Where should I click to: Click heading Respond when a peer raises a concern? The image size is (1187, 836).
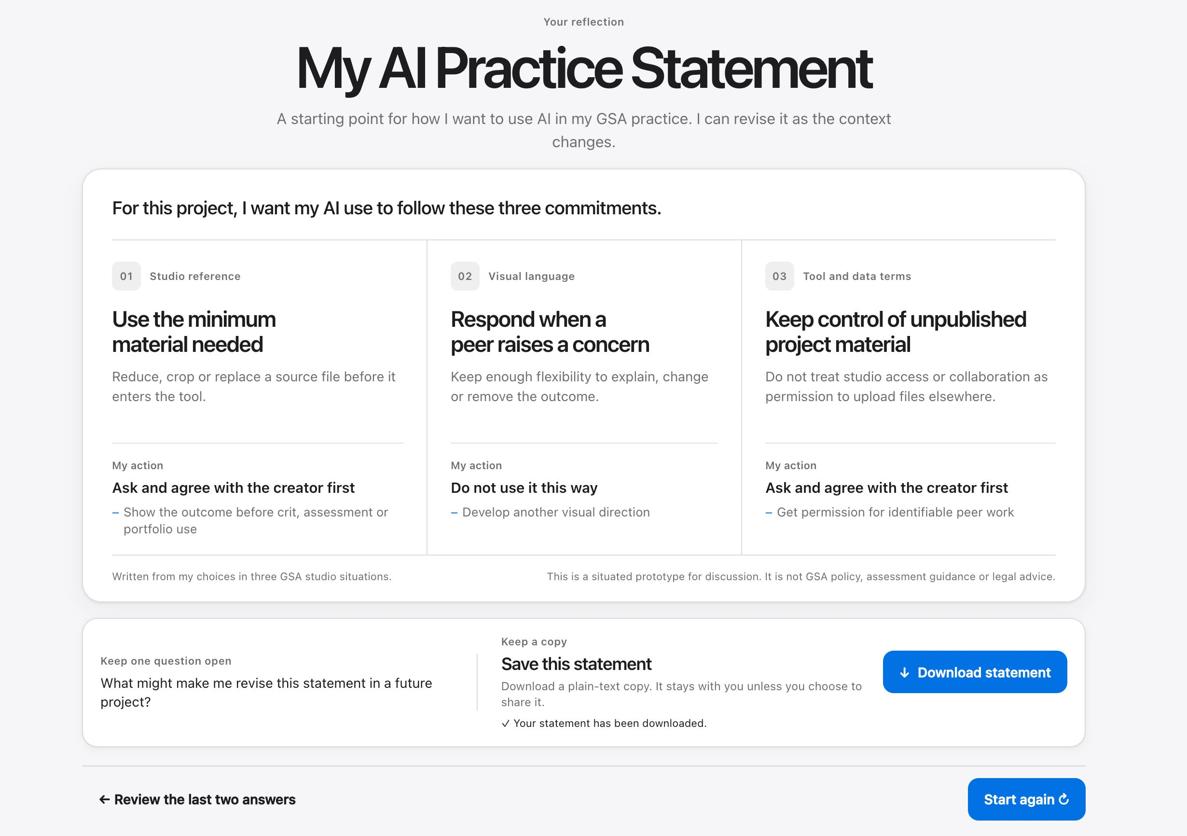point(550,332)
